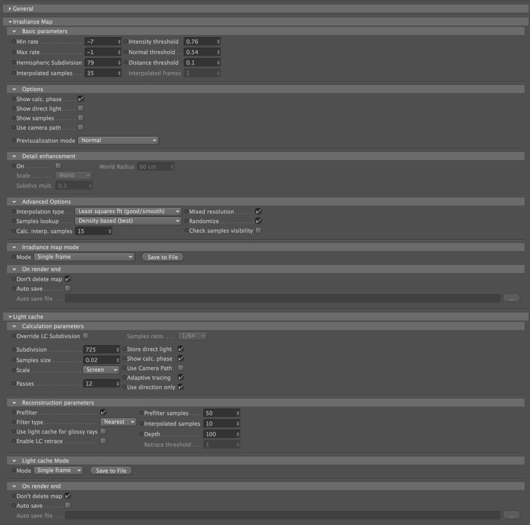Click the Passes value stepper arrows

click(118, 383)
